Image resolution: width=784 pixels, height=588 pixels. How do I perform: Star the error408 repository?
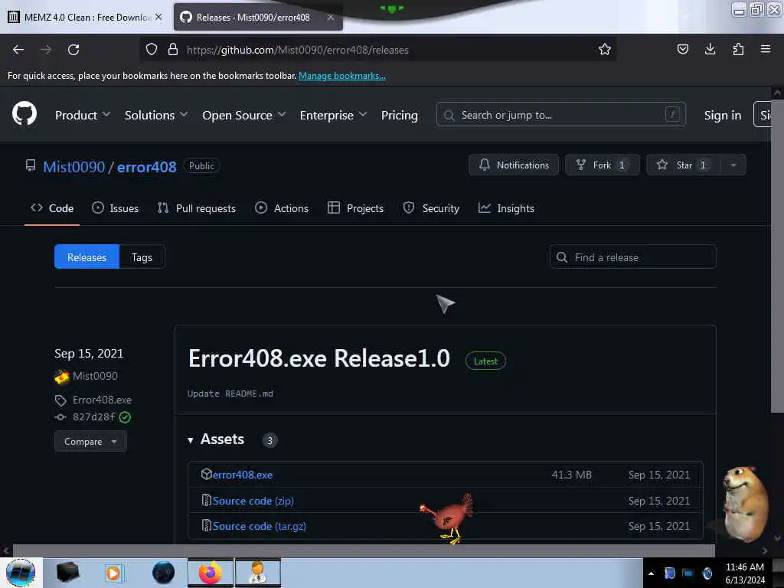click(x=684, y=165)
